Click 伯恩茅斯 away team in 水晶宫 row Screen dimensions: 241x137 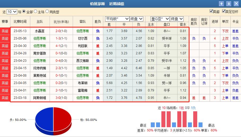tap(83, 31)
